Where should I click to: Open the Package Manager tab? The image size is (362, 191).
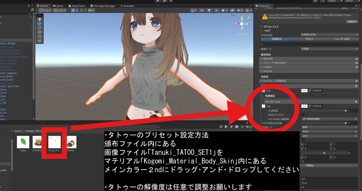point(103,6)
